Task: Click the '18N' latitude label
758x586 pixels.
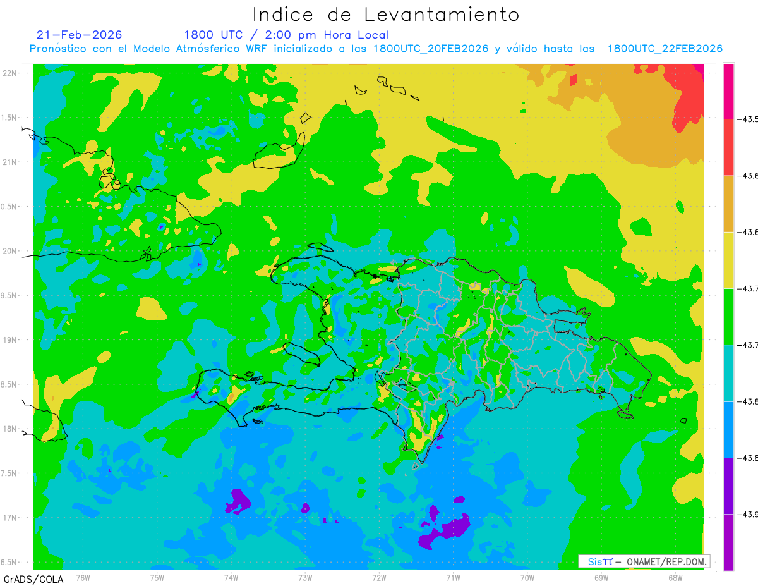Action: [9, 429]
